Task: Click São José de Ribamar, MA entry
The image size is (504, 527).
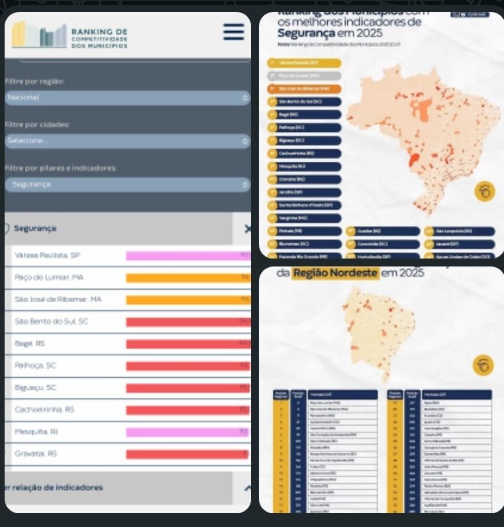Action: click(58, 300)
